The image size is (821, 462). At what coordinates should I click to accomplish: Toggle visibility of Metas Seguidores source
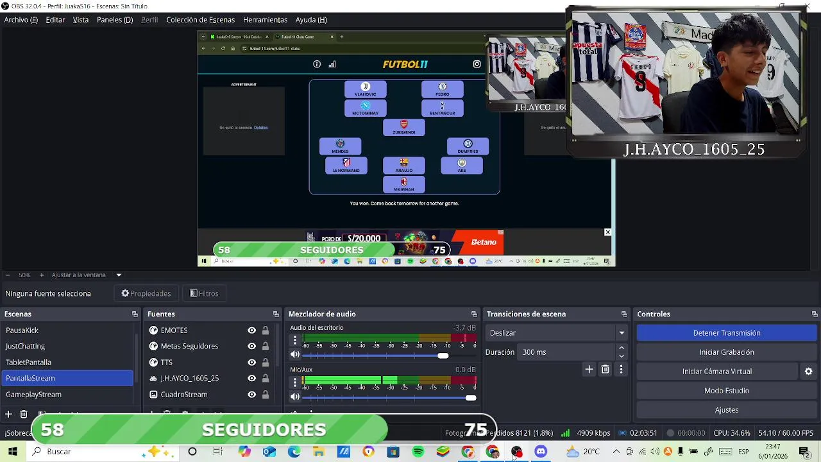click(x=251, y=346)
